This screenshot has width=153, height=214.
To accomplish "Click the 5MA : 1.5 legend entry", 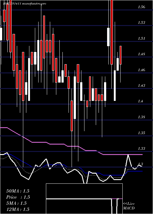I will [x=17, y=203].
